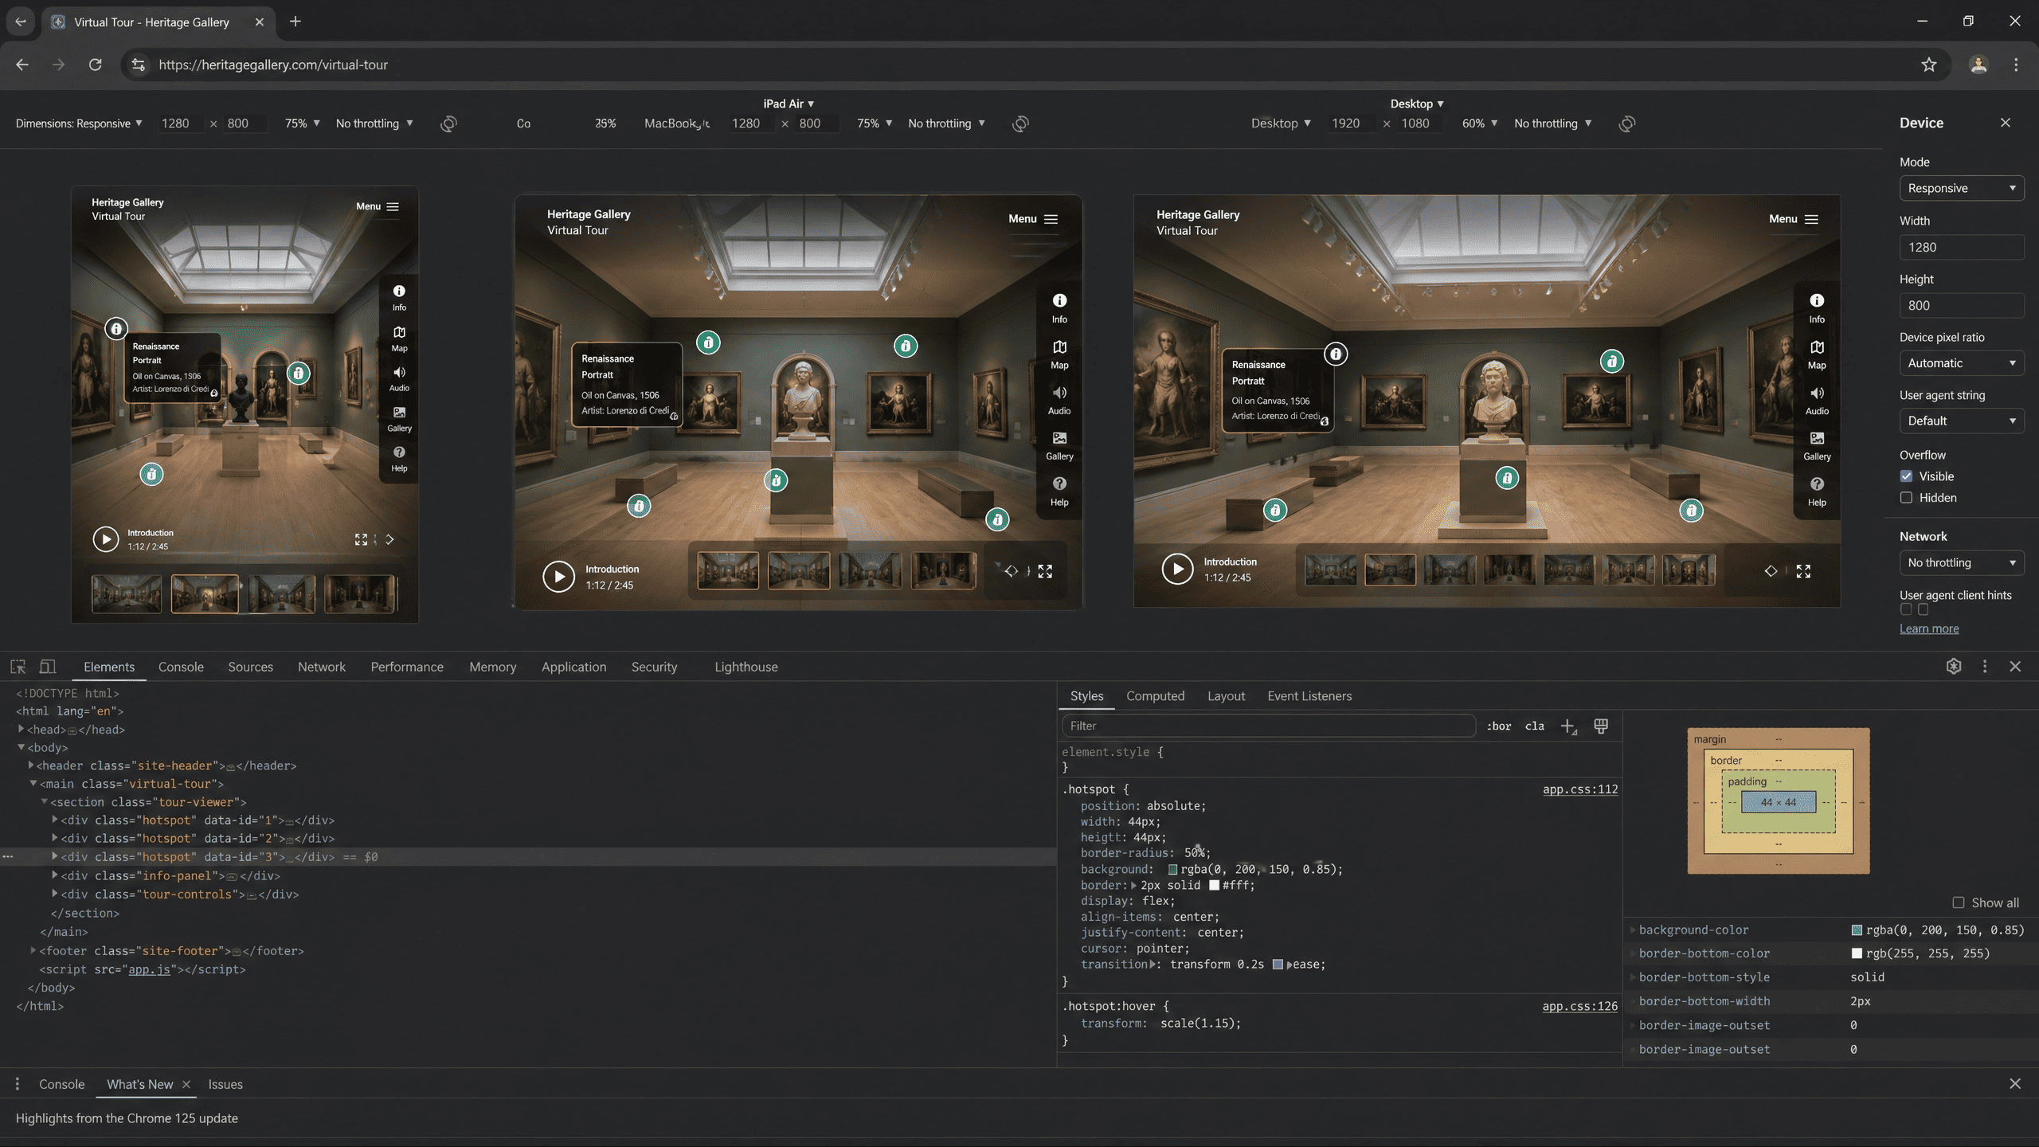Open the browser profile avatar
The height and width of the screenshot is (1147, 2039).
click(x=1978, y=65)
